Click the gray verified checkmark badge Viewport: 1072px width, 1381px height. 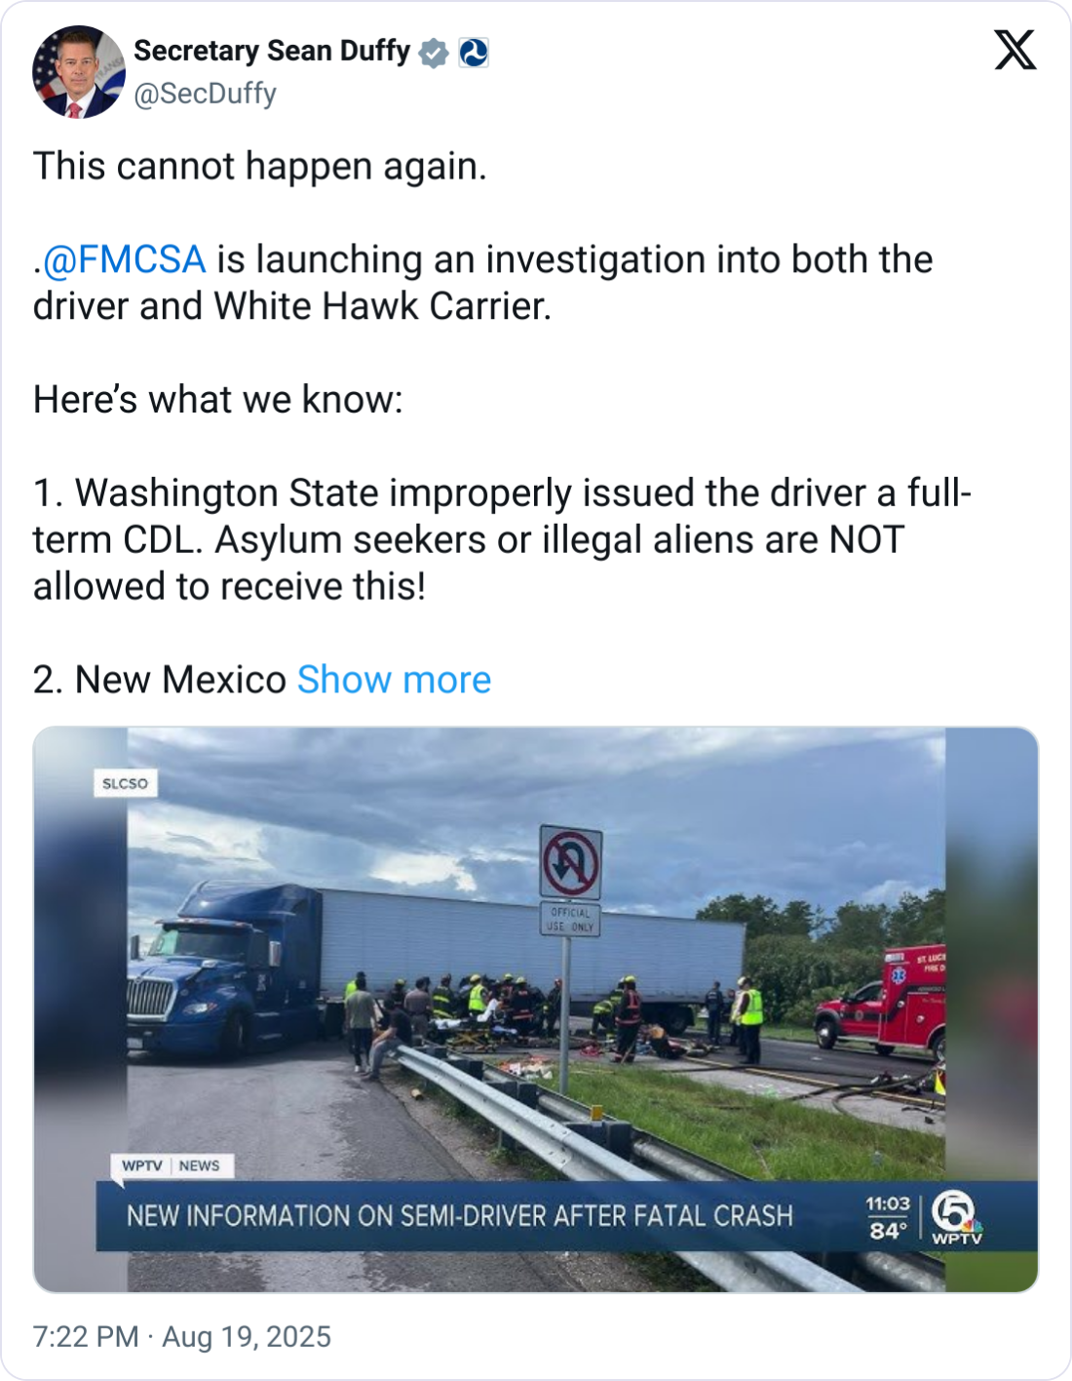434,53
